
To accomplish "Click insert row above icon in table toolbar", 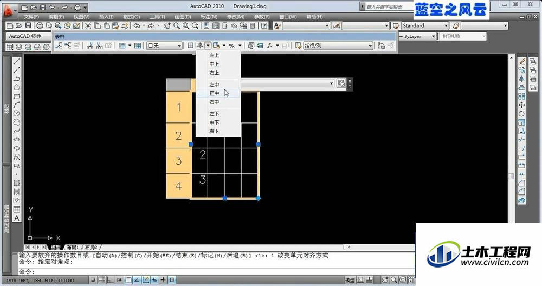I will pyautogui.click(x=59, y=45).
